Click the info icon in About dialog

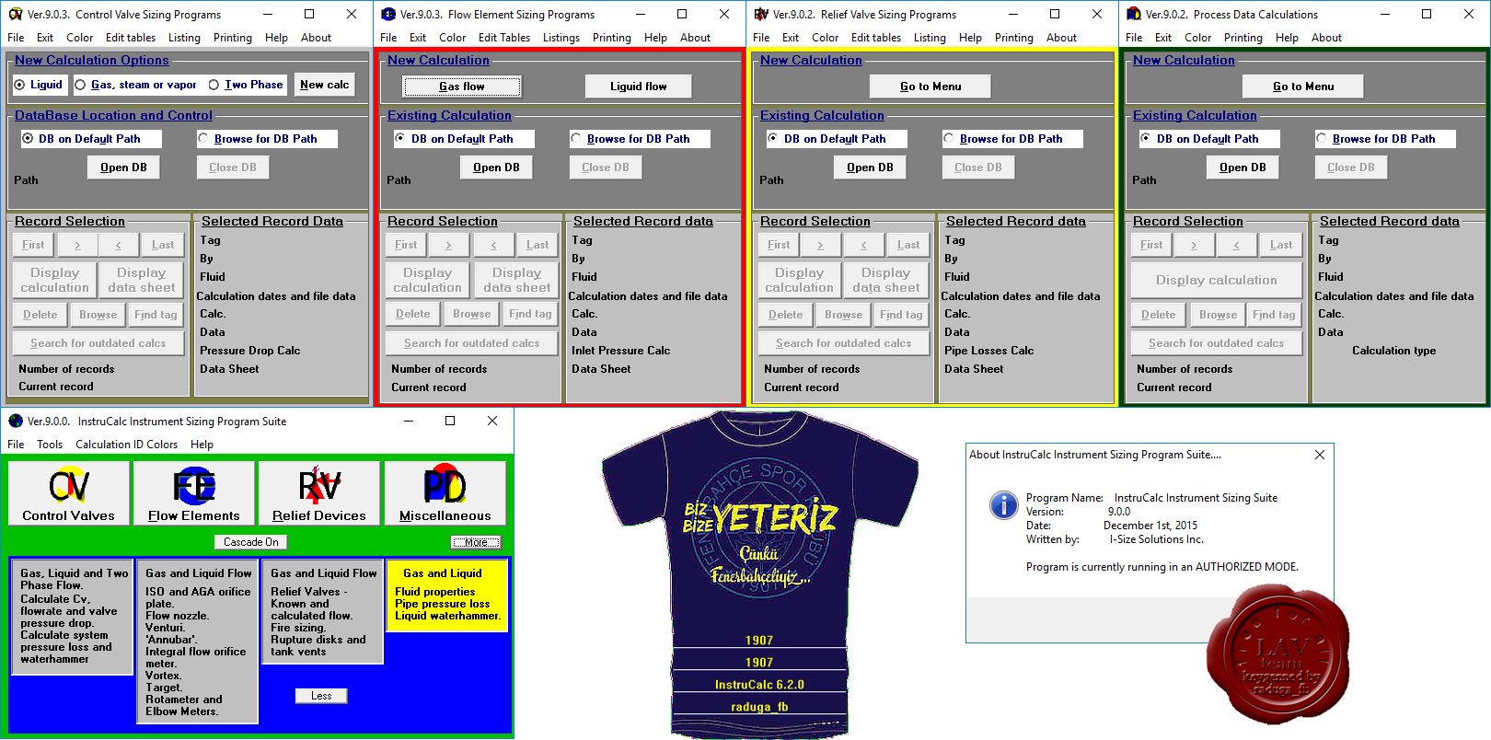point(1002,504)
